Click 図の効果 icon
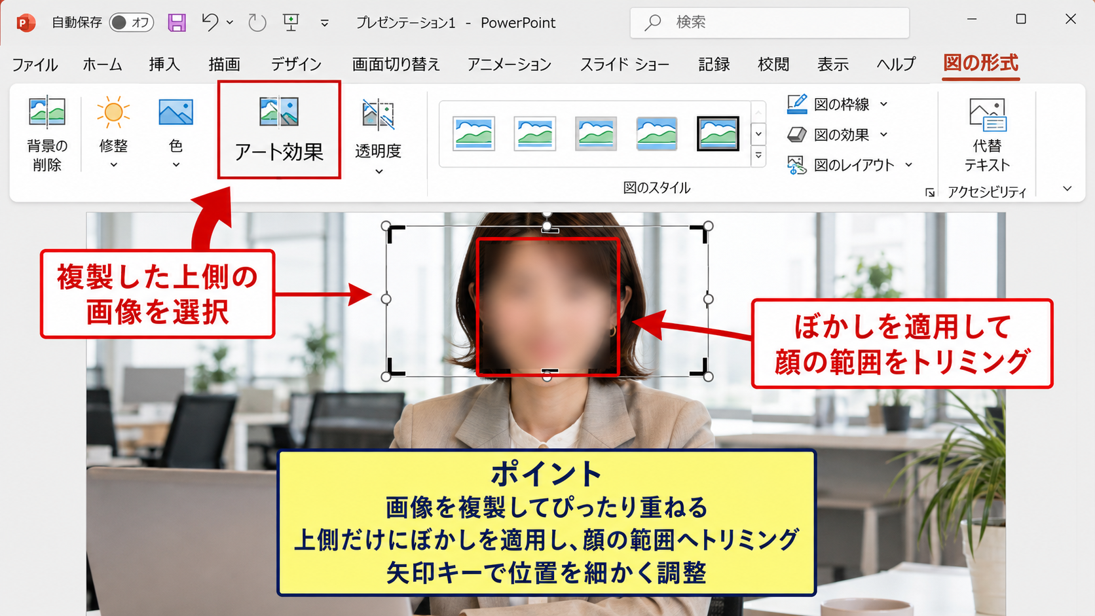 click(797, 135)
